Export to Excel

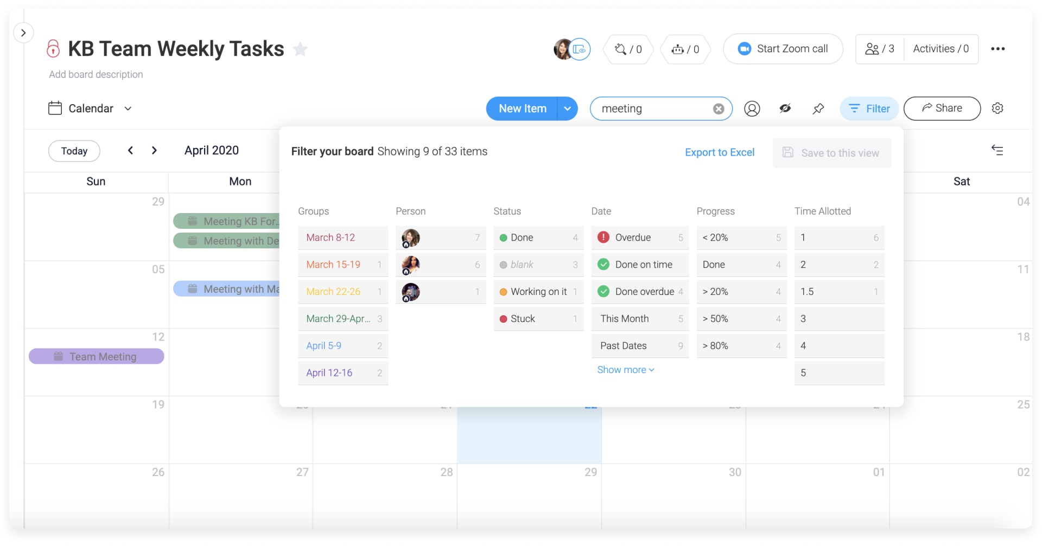point(720,152)
